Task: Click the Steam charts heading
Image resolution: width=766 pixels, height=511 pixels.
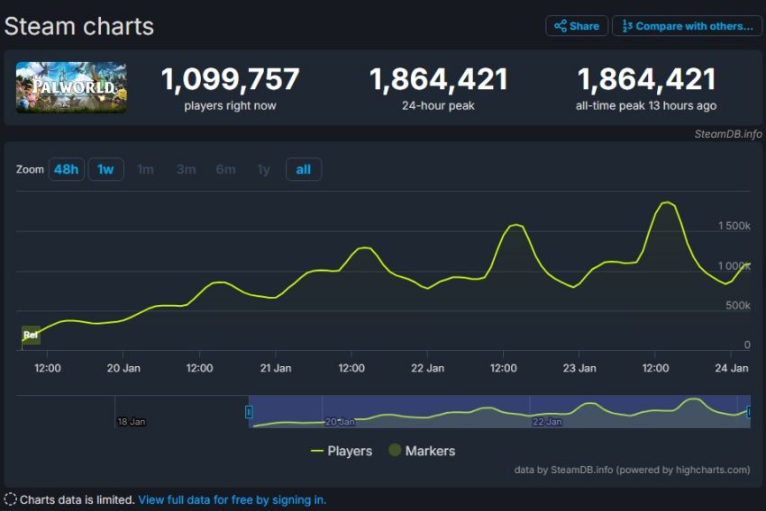Action: click(x=79, y=26)
